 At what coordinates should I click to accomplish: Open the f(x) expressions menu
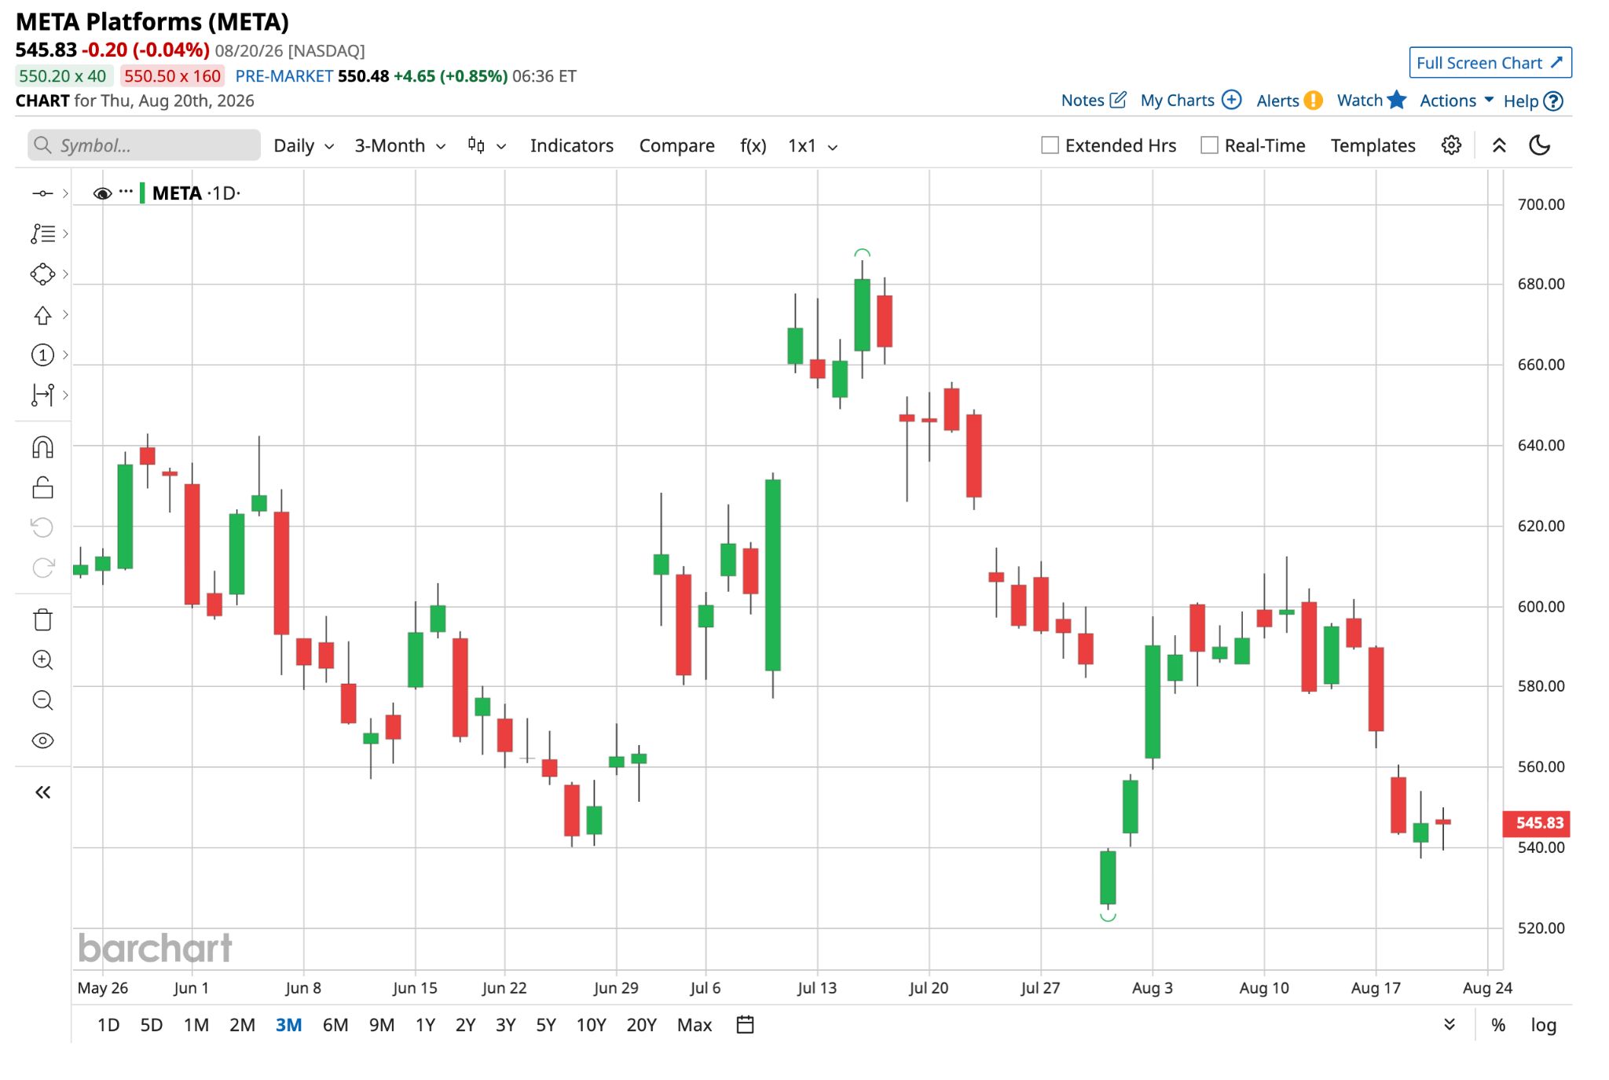coord(753,145)
